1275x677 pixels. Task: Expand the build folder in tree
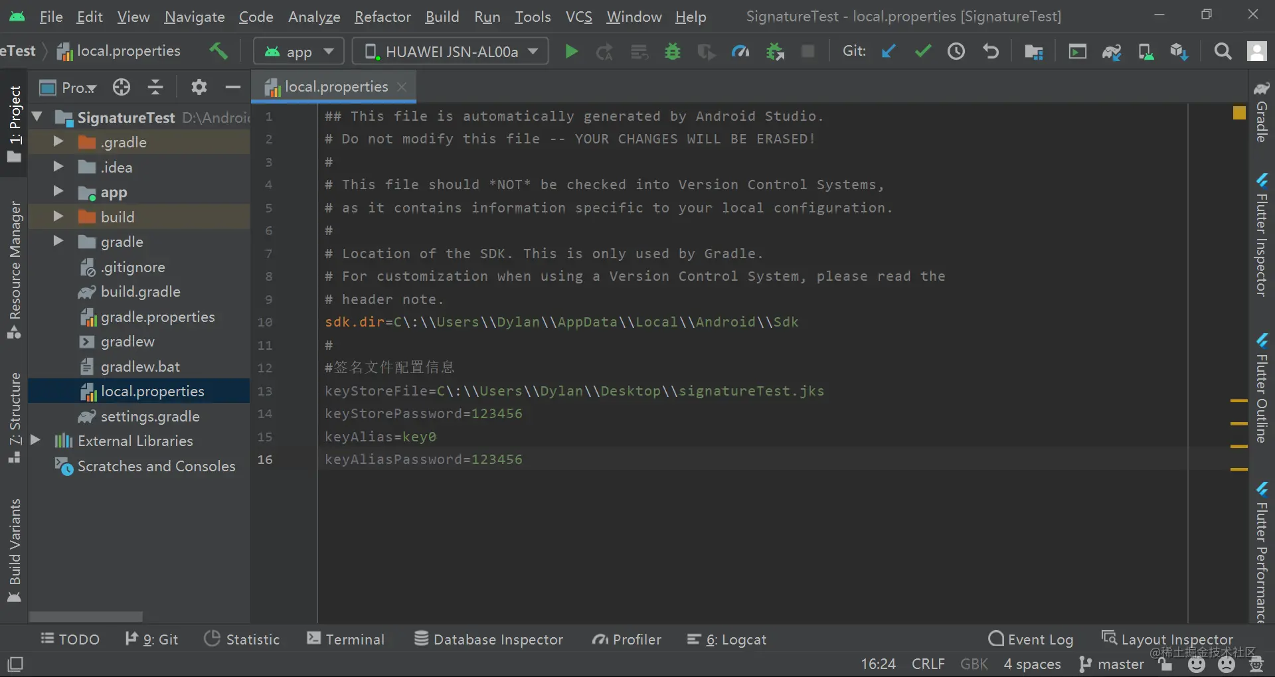pos(58,216)
